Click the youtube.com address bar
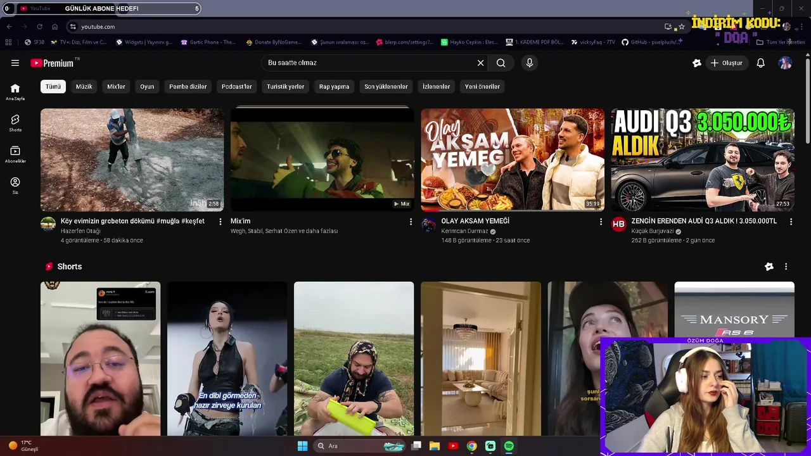811x456 pixels. [x=364, y=27]
